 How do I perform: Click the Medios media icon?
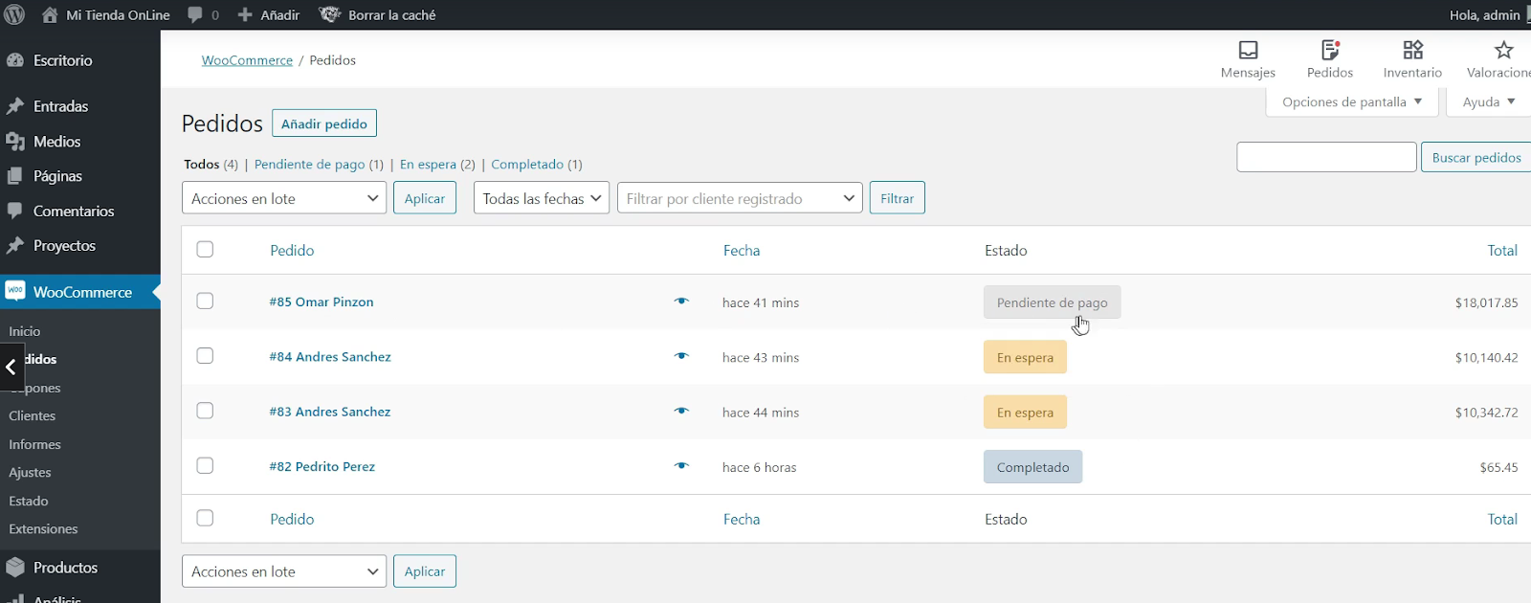point(14,142)
